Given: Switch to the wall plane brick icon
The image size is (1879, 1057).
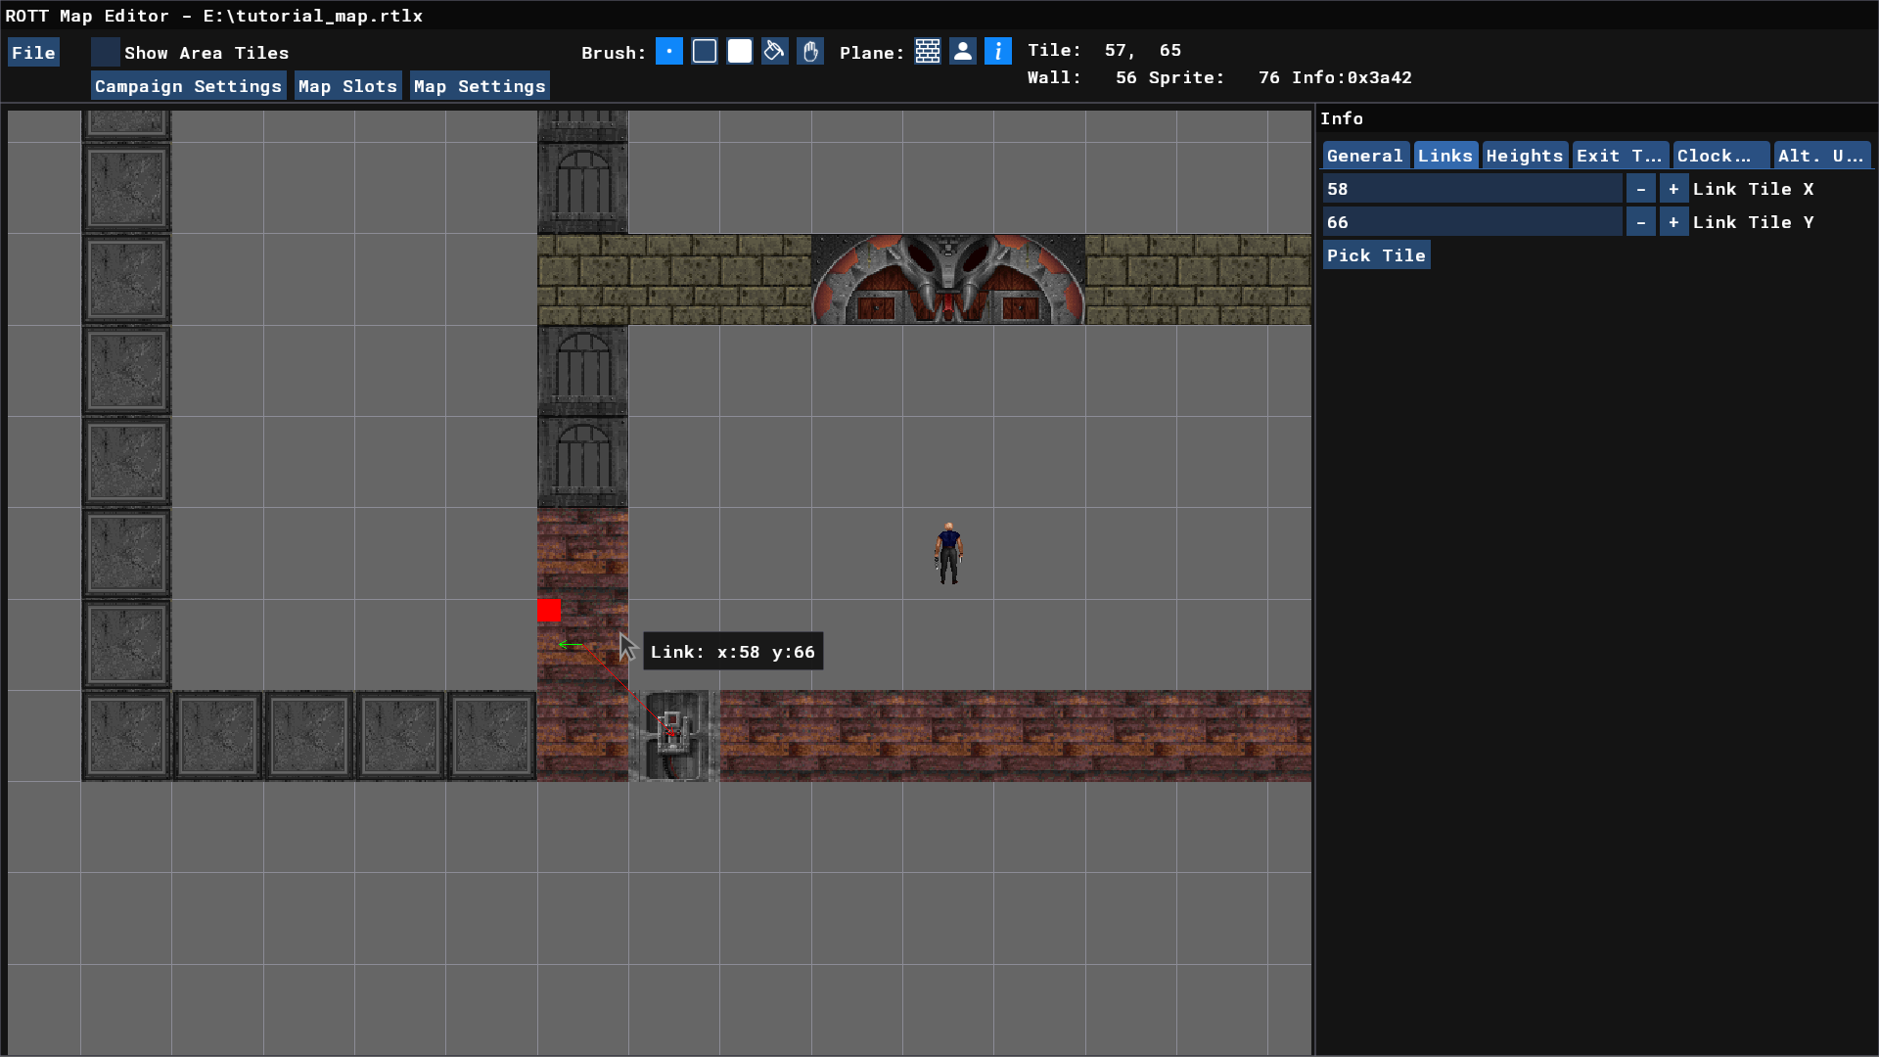Looking at the screenshot, I should pos(928,52).
